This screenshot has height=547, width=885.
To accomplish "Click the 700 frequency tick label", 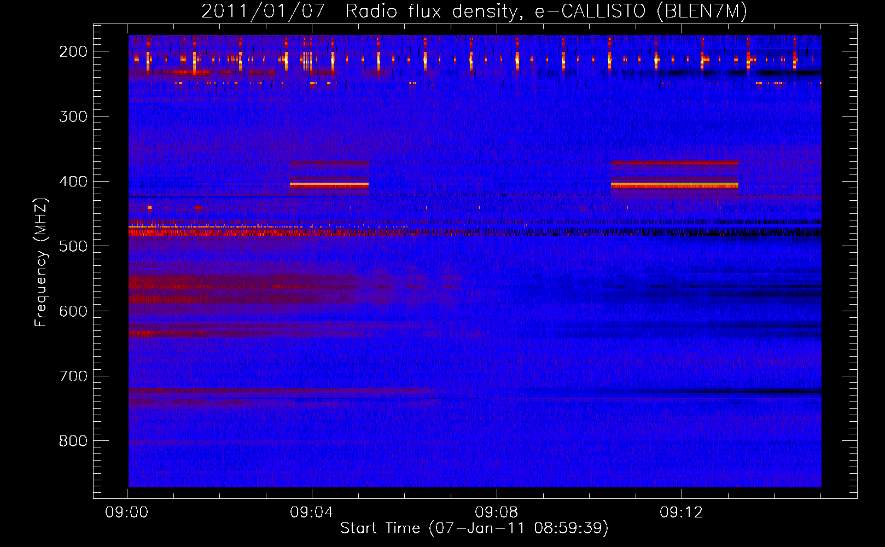I will click(x=73, y=376).
